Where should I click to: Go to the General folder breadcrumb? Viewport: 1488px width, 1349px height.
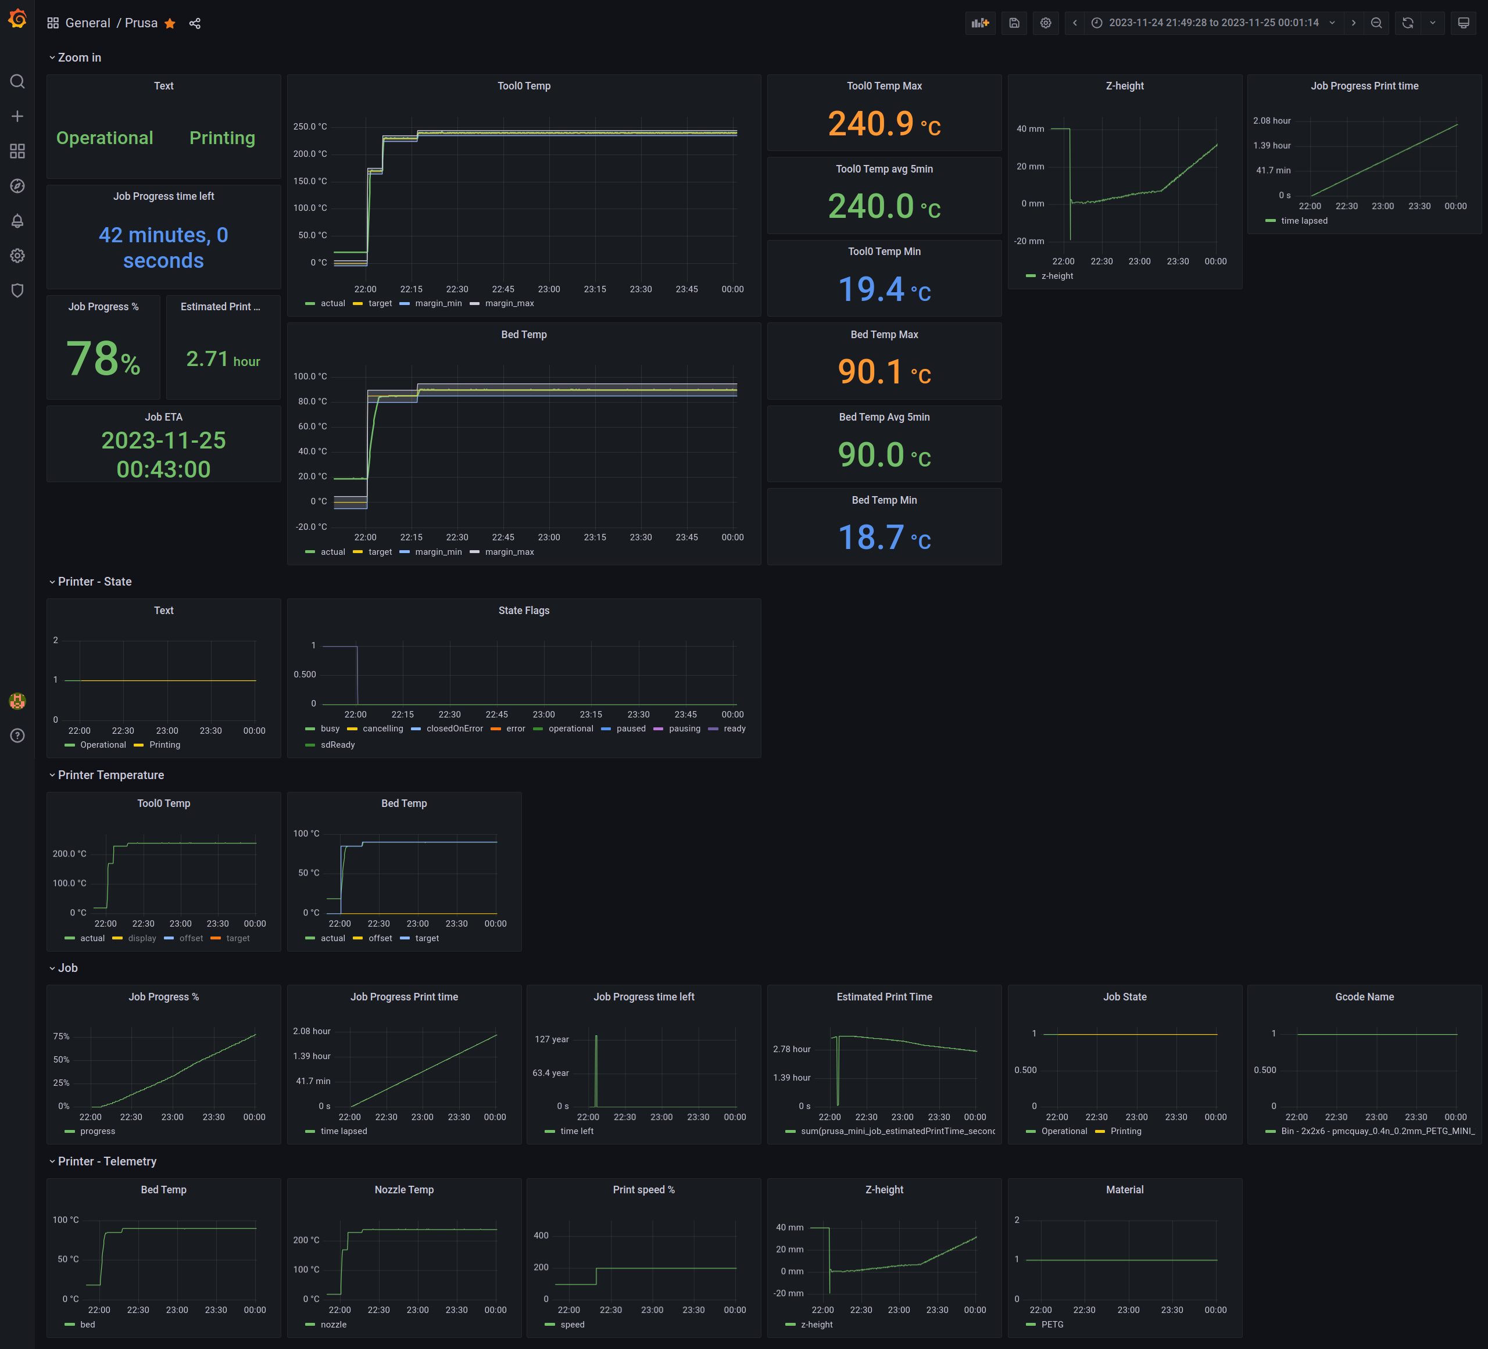(x=88, y=23)
